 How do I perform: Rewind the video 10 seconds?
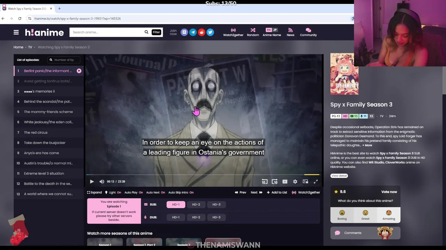(264, 182)
